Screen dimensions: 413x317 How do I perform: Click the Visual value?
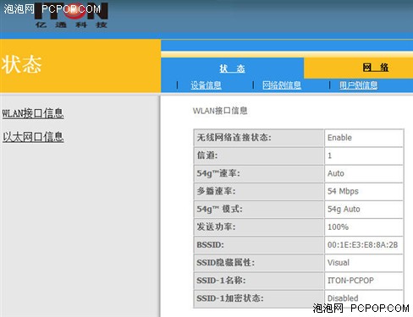tap(339, 263)
